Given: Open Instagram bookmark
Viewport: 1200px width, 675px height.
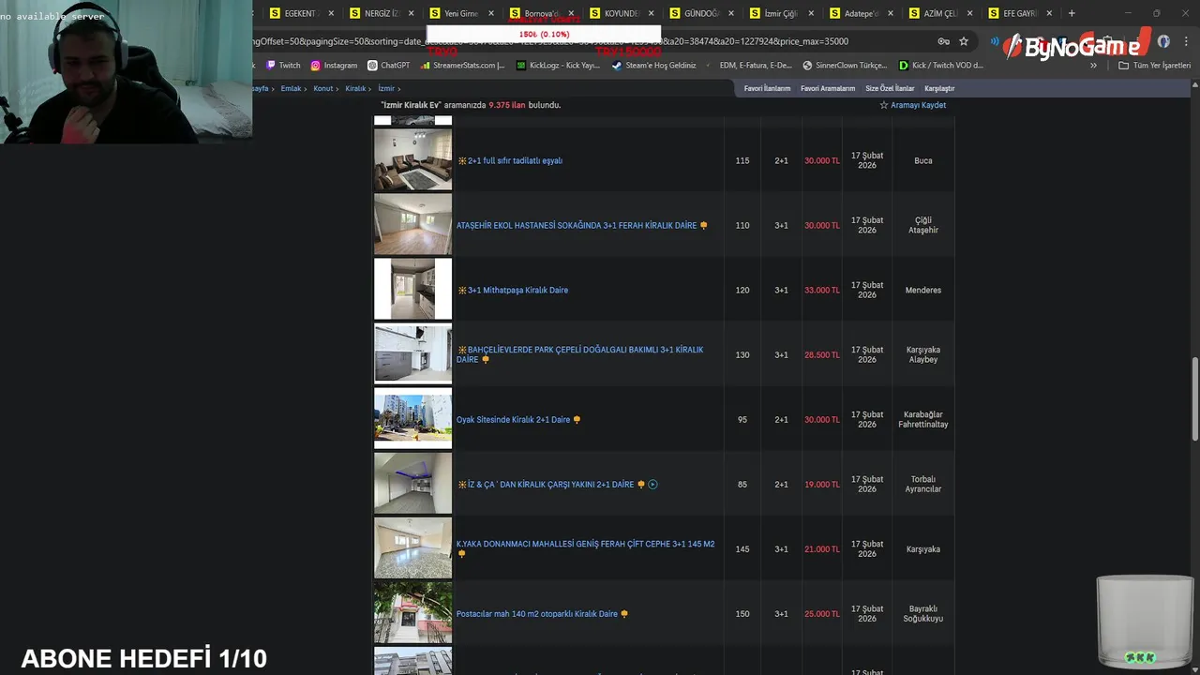Looking at the screenshot, I should (x=334, y=66).
